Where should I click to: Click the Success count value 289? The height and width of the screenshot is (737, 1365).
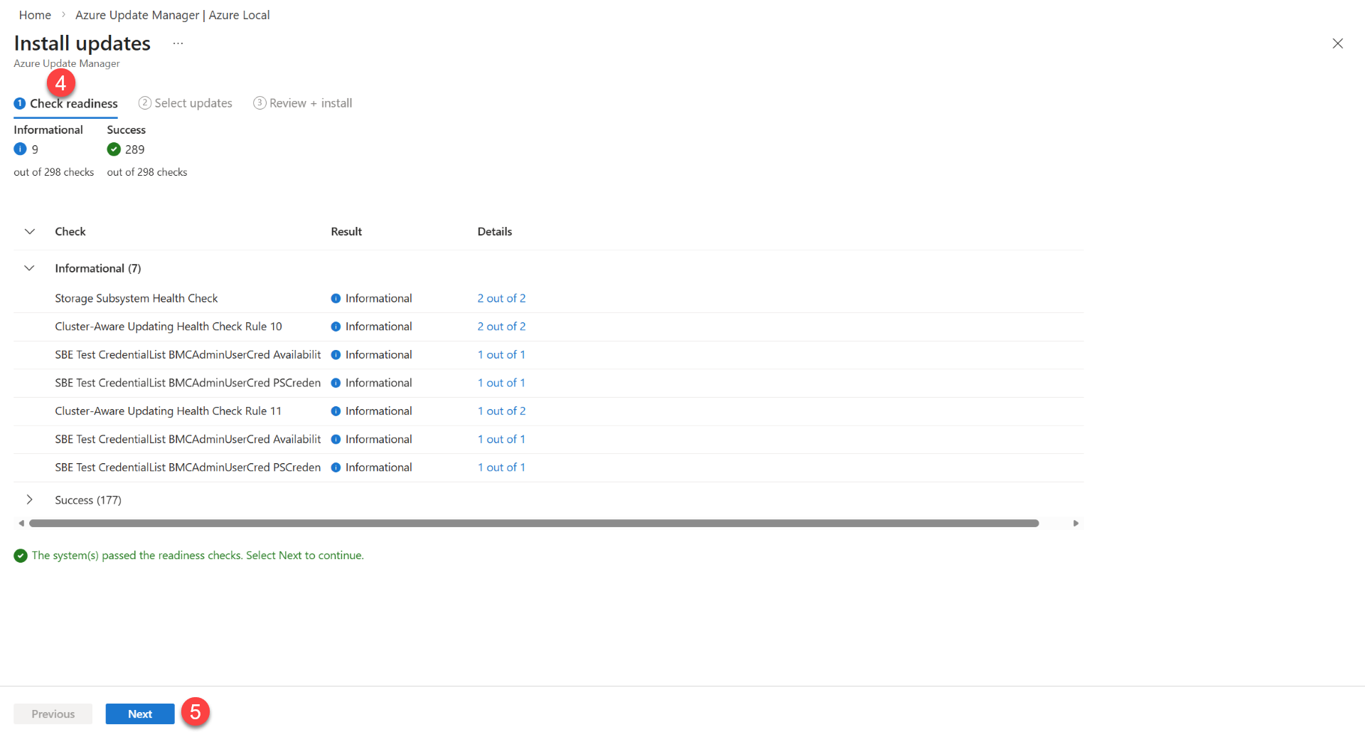135,149
